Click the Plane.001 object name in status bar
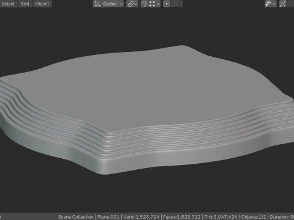294x220 pixels. click(x=108, y=217)
